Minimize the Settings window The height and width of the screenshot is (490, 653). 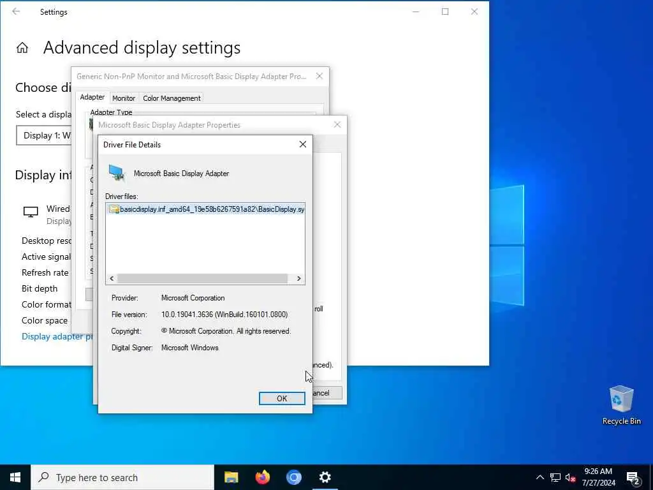click(416, 11)
